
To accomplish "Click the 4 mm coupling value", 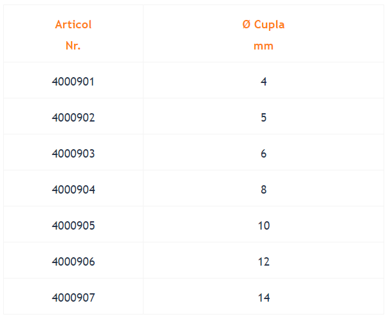I will point(264,82).
